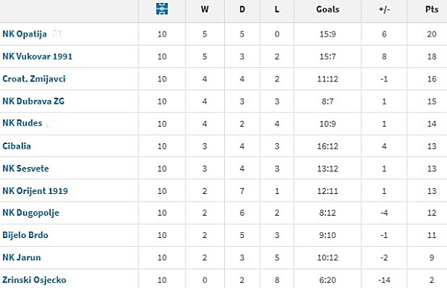This screenshot has height=288, width=447.
Task: Open NK Vukovar 1991 team page
Action: tap(37, 56)
